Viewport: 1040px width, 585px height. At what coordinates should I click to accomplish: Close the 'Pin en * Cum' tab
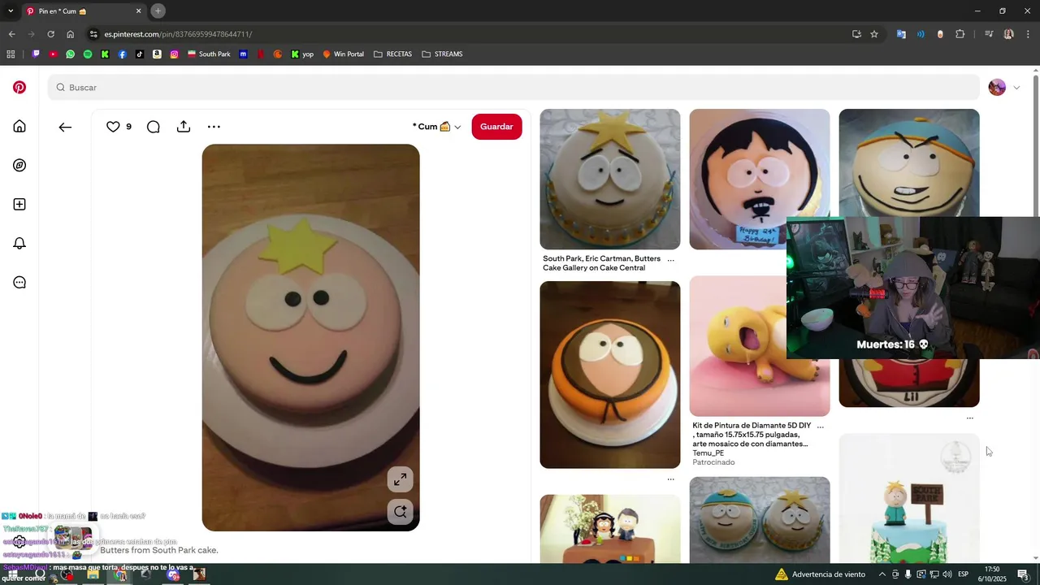(138, 11)
